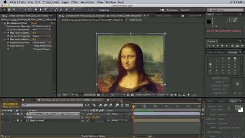Toggle the fx switch on Mona Lisa layer
Screen dimensions: 245x138
(x=91, y=114)
